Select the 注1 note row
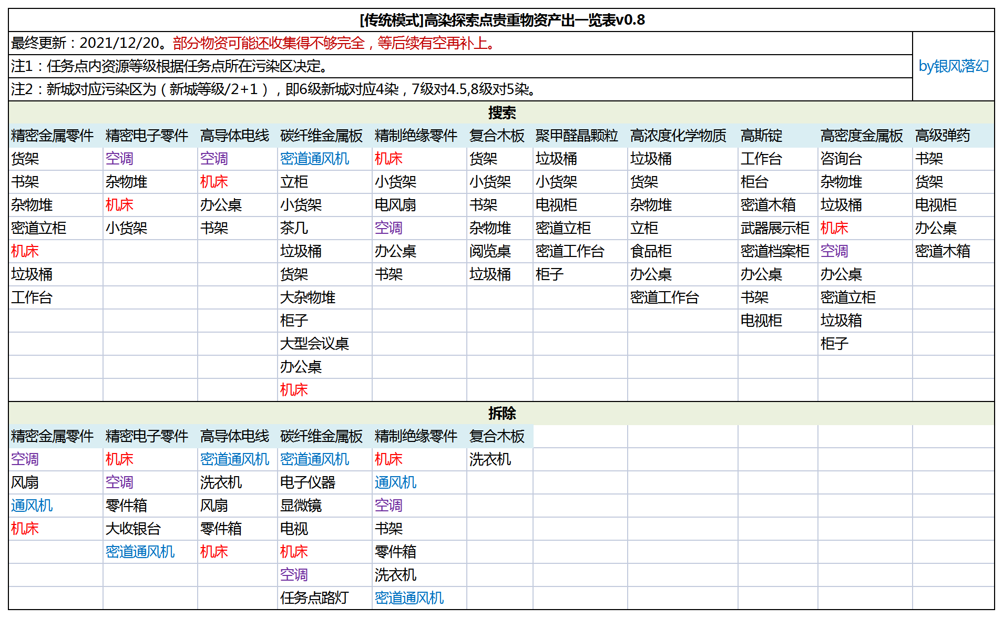The height and width of the screenshot is (618, 1003). 460,66
